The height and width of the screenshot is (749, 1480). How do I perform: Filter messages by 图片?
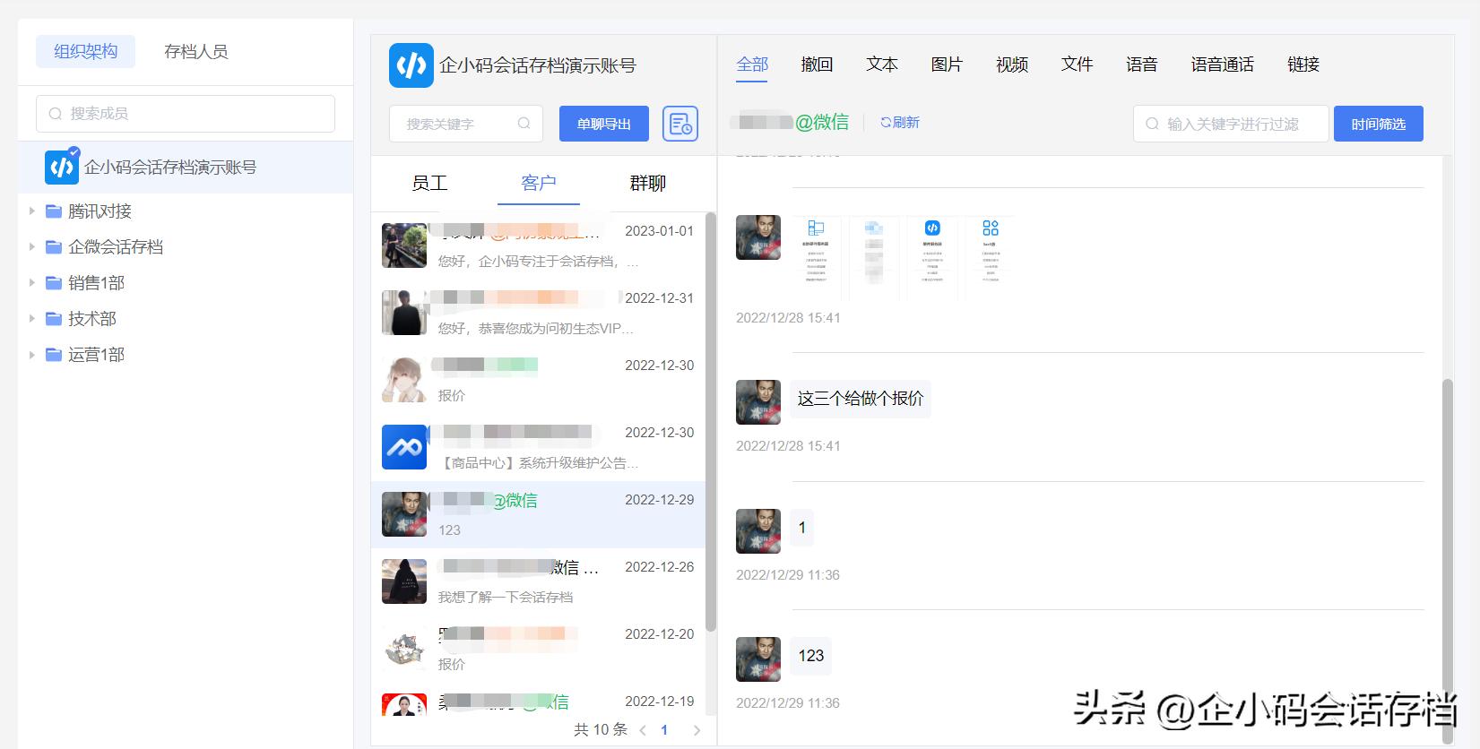pyautogui.click(x=947, y=64)
